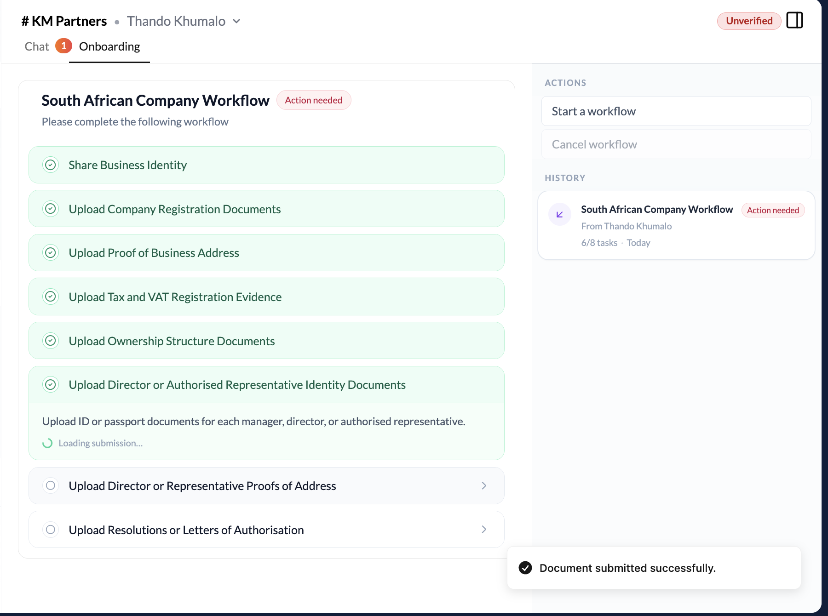Select the Onboarding tab
The image size is (828, 616).
pos(109,46)
